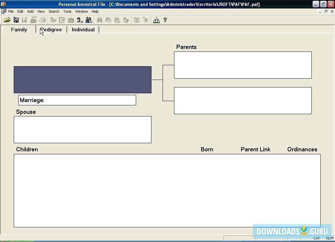Open the Help menu

(95, 11)
